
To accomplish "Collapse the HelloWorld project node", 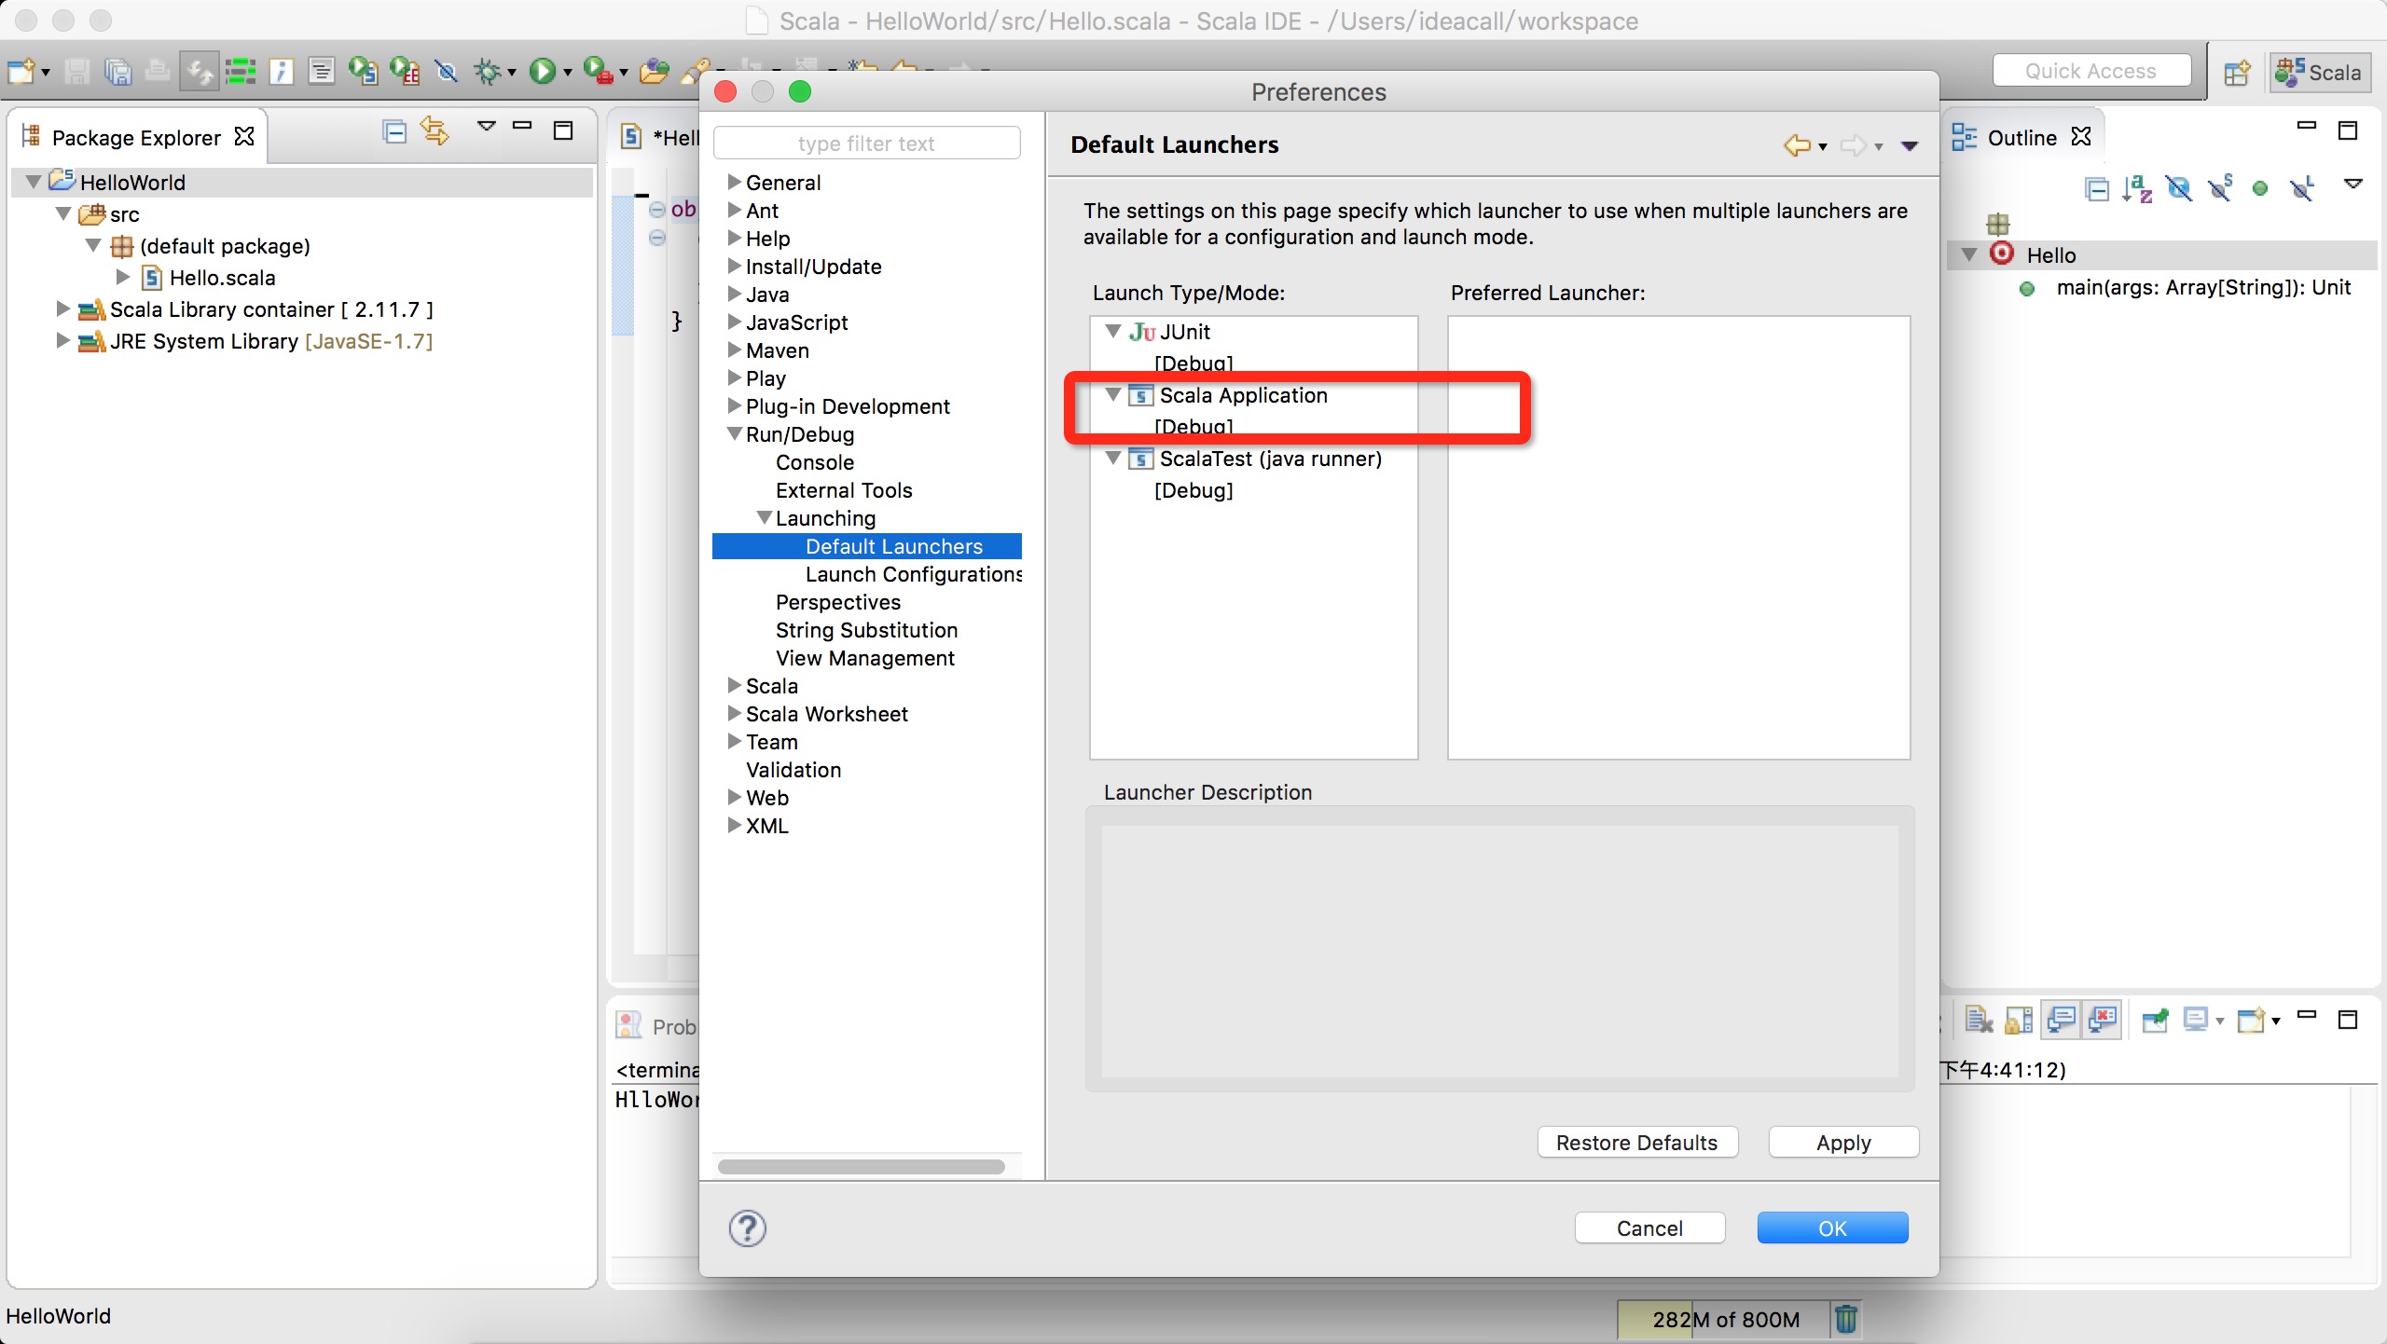I will click(33, 182).
